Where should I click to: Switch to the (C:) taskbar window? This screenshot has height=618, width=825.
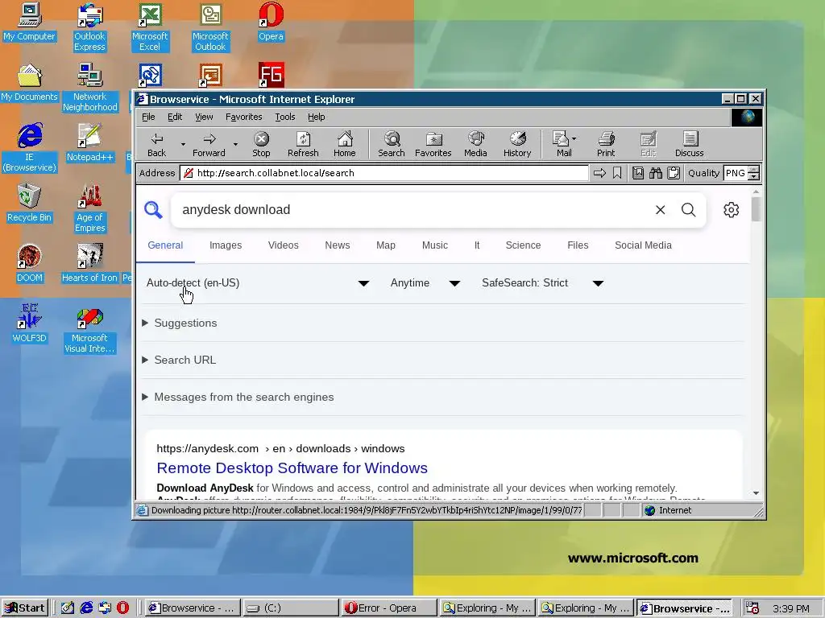[291, 608]
